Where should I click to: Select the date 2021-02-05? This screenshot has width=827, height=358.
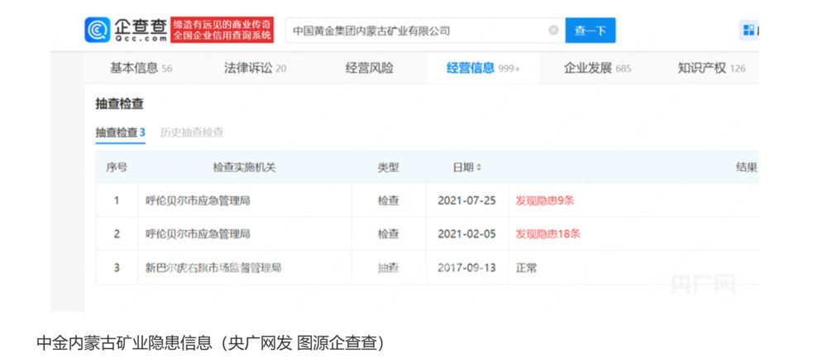click(x=466, y=234)
